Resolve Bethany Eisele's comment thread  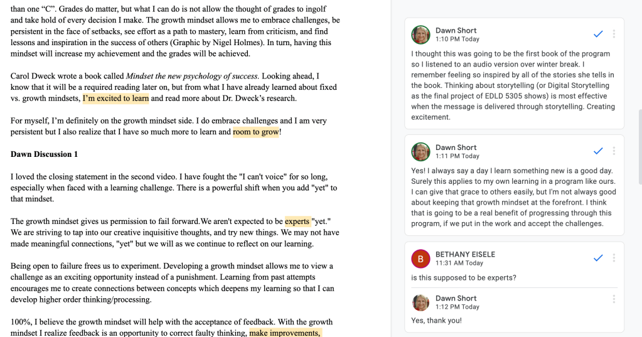[598, 258]
